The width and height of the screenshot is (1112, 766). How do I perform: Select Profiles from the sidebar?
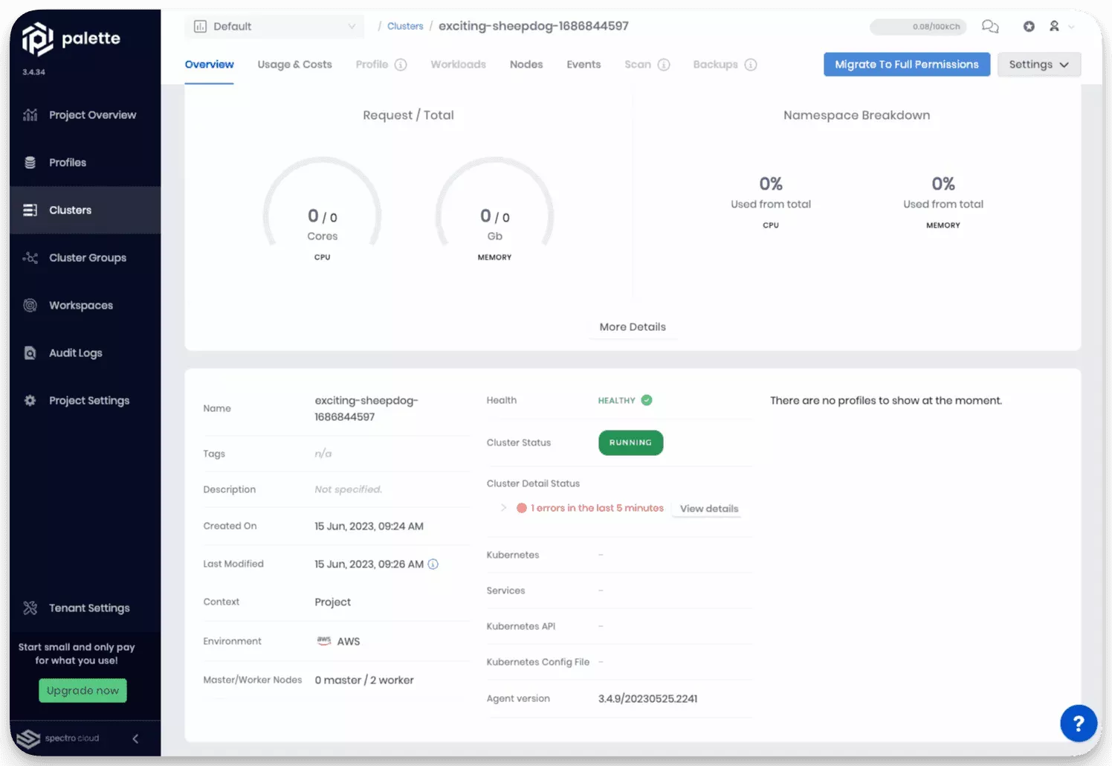click(x=68, y=162)
